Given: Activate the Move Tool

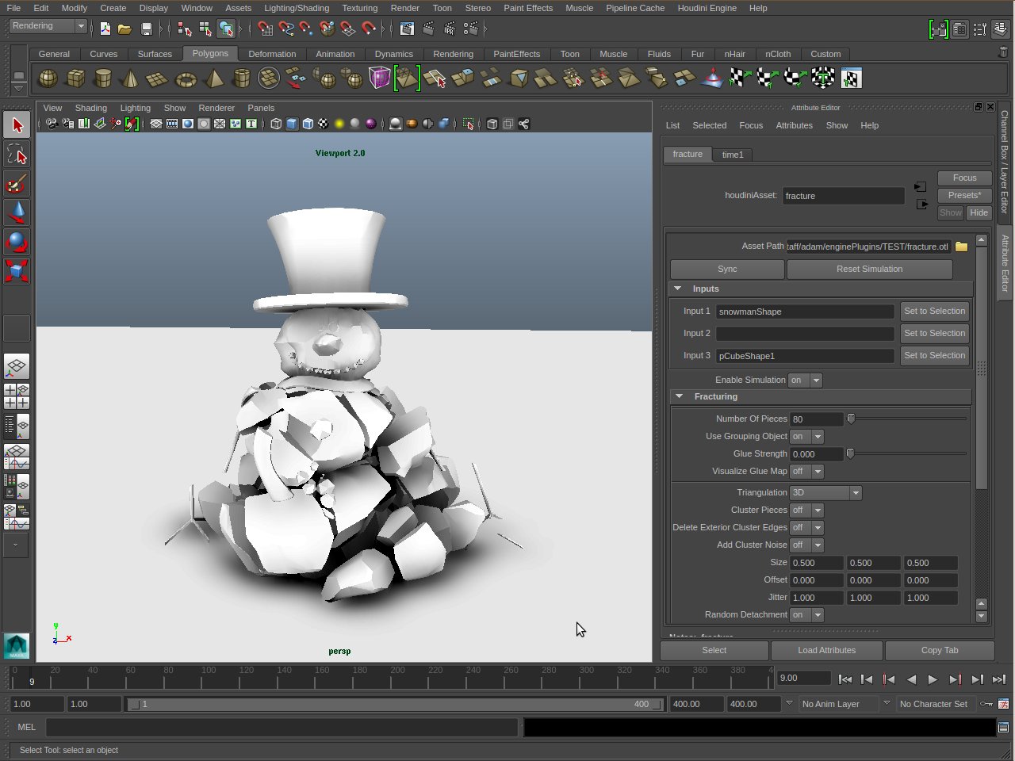Looking at the screenshot, I should (17, 212).
